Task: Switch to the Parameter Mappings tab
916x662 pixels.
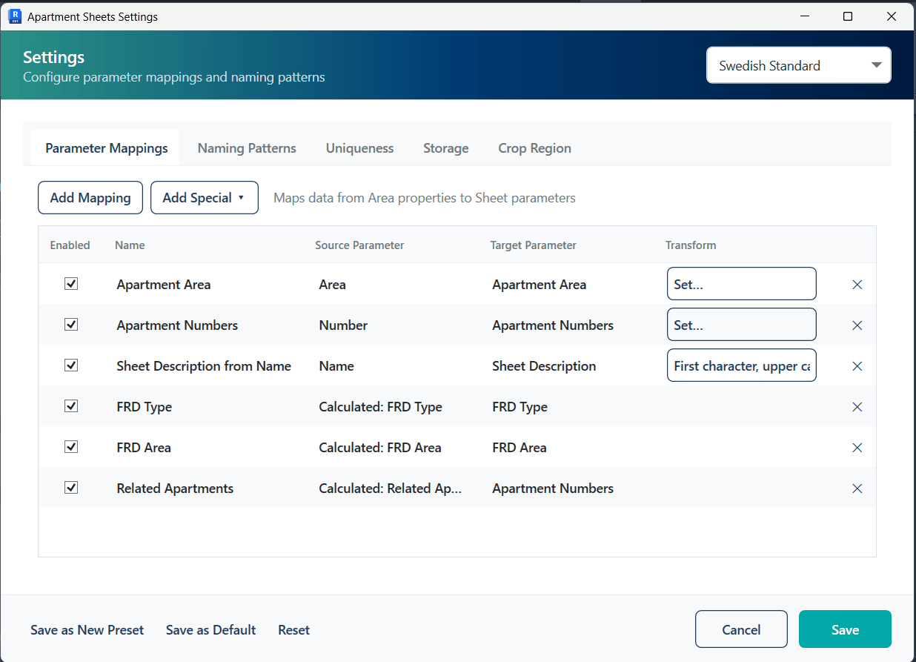Action: point(107,148)
